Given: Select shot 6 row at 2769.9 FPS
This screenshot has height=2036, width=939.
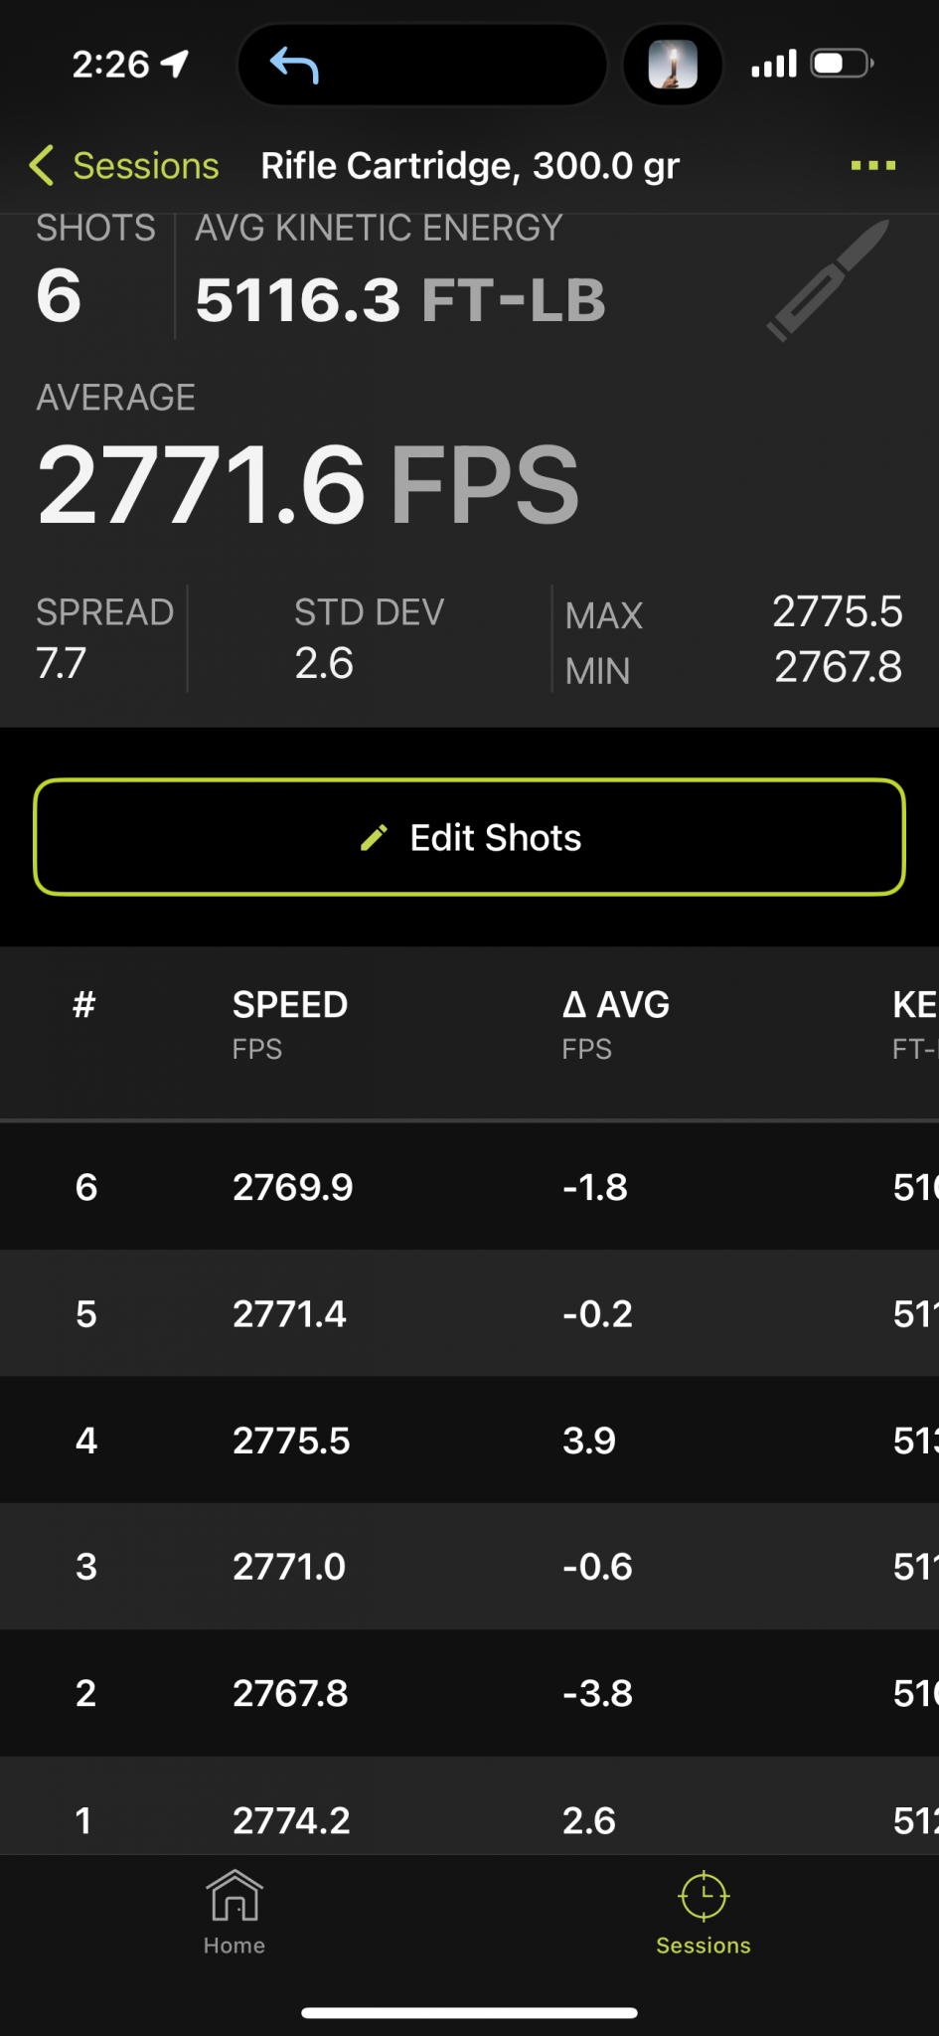Looking at the screenshot, I should [x=469, y=1187].
